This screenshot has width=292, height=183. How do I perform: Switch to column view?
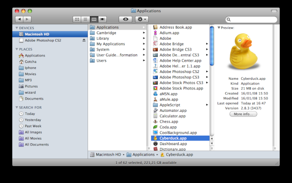(94, 19)
